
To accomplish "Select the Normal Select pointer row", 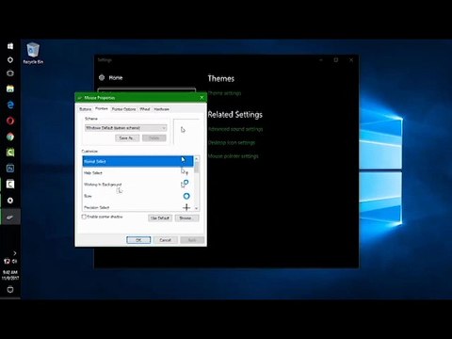I will coord(137,161).
